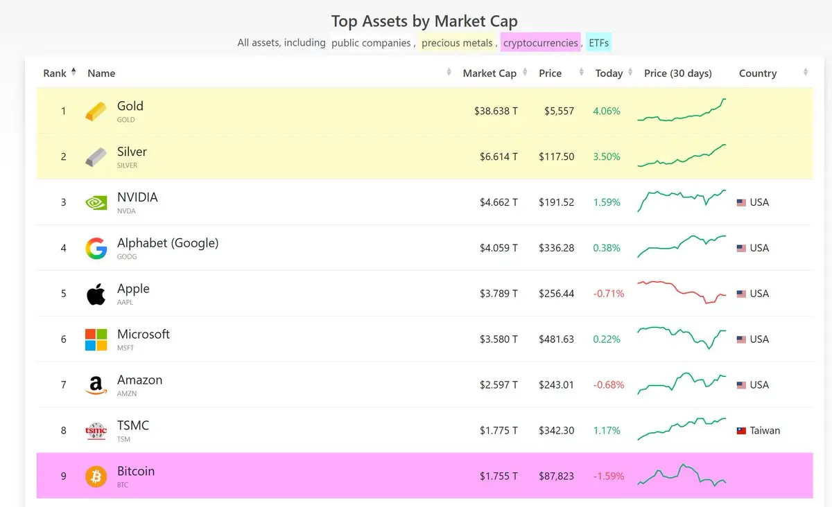
Task: Sort table by Market Cap column
Action: pos(490,73)
